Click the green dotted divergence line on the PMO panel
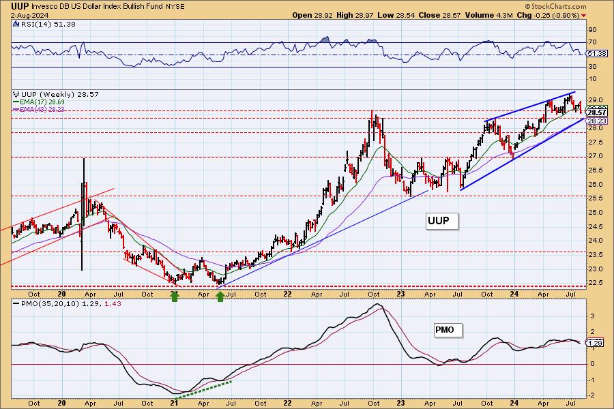 point(203,390)
